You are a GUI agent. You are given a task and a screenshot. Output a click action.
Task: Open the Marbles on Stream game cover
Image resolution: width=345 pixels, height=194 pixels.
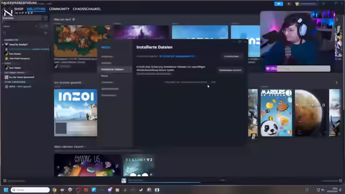click(x=277, y=113)
